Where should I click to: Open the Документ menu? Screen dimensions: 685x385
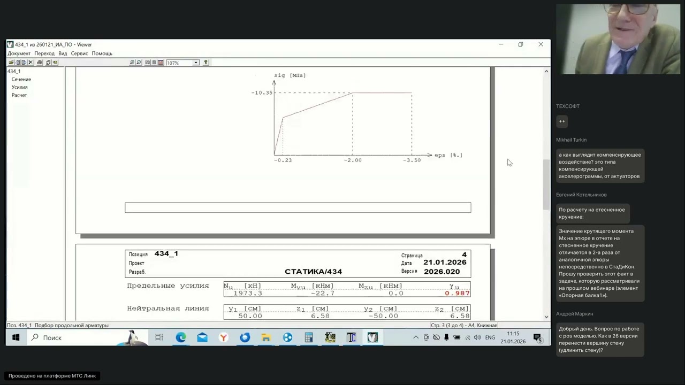(x=19, y=53)
